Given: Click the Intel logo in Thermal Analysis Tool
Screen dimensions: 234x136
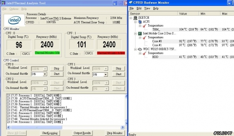Looking at the screenshot, I should 15,20.
